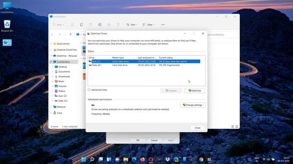Expand Network in sidebar
This screenshot has height=164, width=293.
(51, 107)
